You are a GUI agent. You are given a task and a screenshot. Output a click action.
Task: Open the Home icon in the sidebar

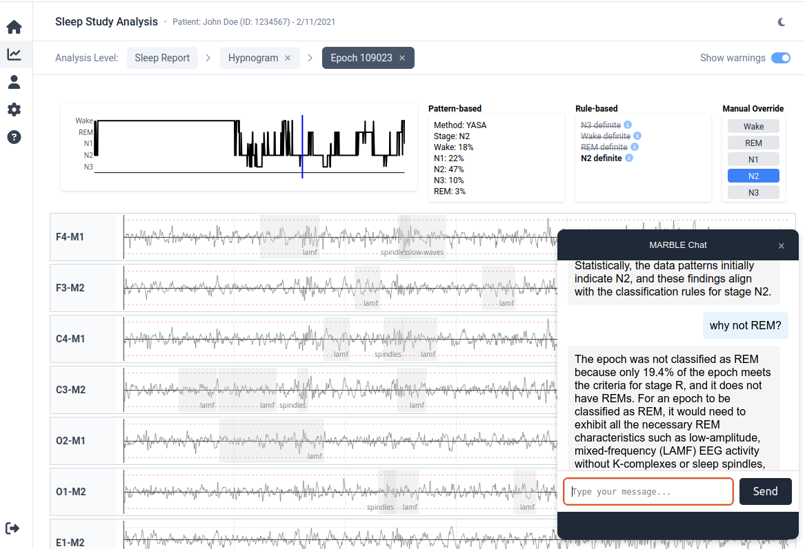14,27
